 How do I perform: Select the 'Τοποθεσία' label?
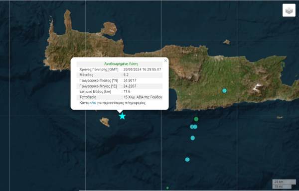88,97
